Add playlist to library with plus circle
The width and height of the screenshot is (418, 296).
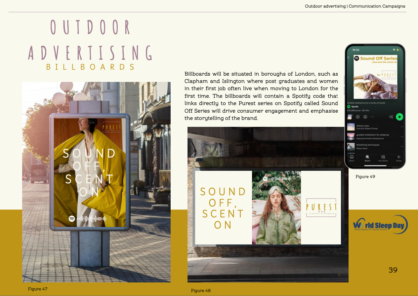tap(357, 117)
